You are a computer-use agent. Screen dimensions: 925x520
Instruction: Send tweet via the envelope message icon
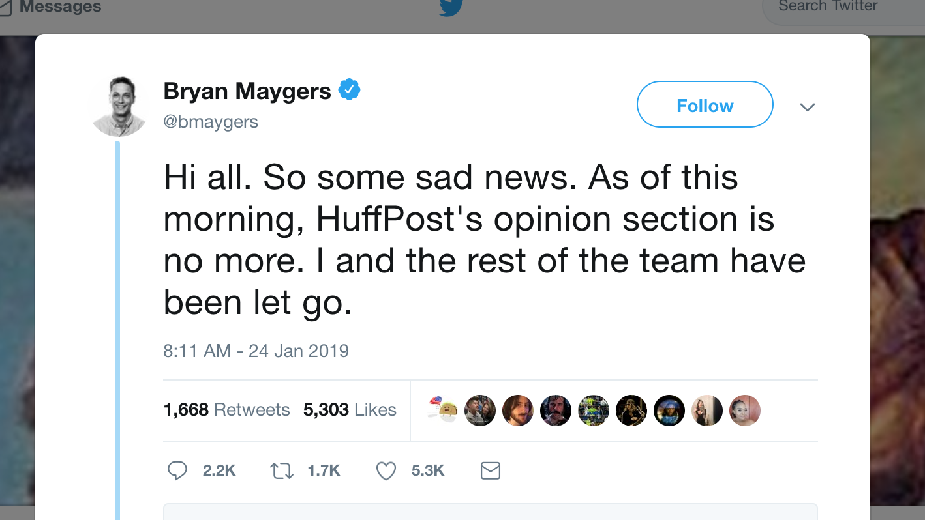point(490,470)
